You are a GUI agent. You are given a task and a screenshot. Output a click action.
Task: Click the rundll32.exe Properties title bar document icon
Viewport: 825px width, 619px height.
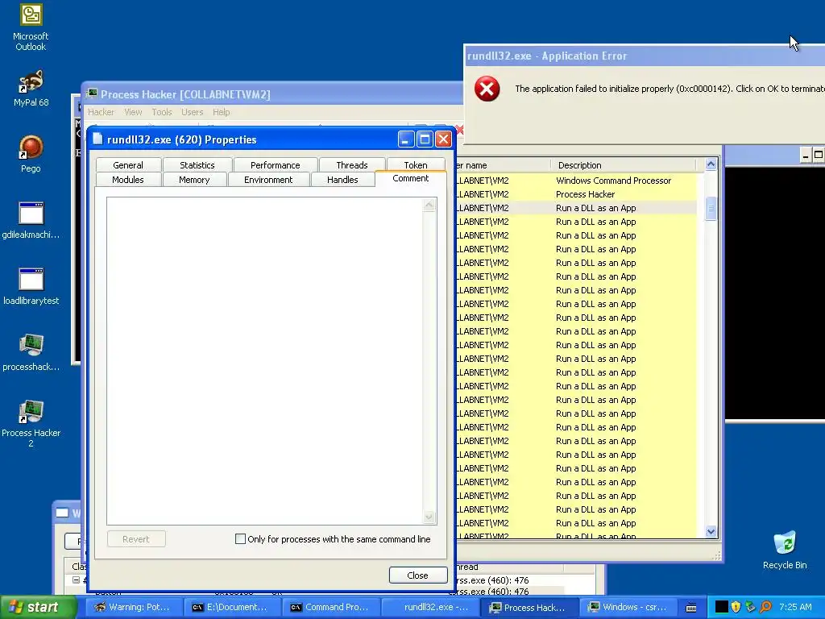click(x=97, y=139)
